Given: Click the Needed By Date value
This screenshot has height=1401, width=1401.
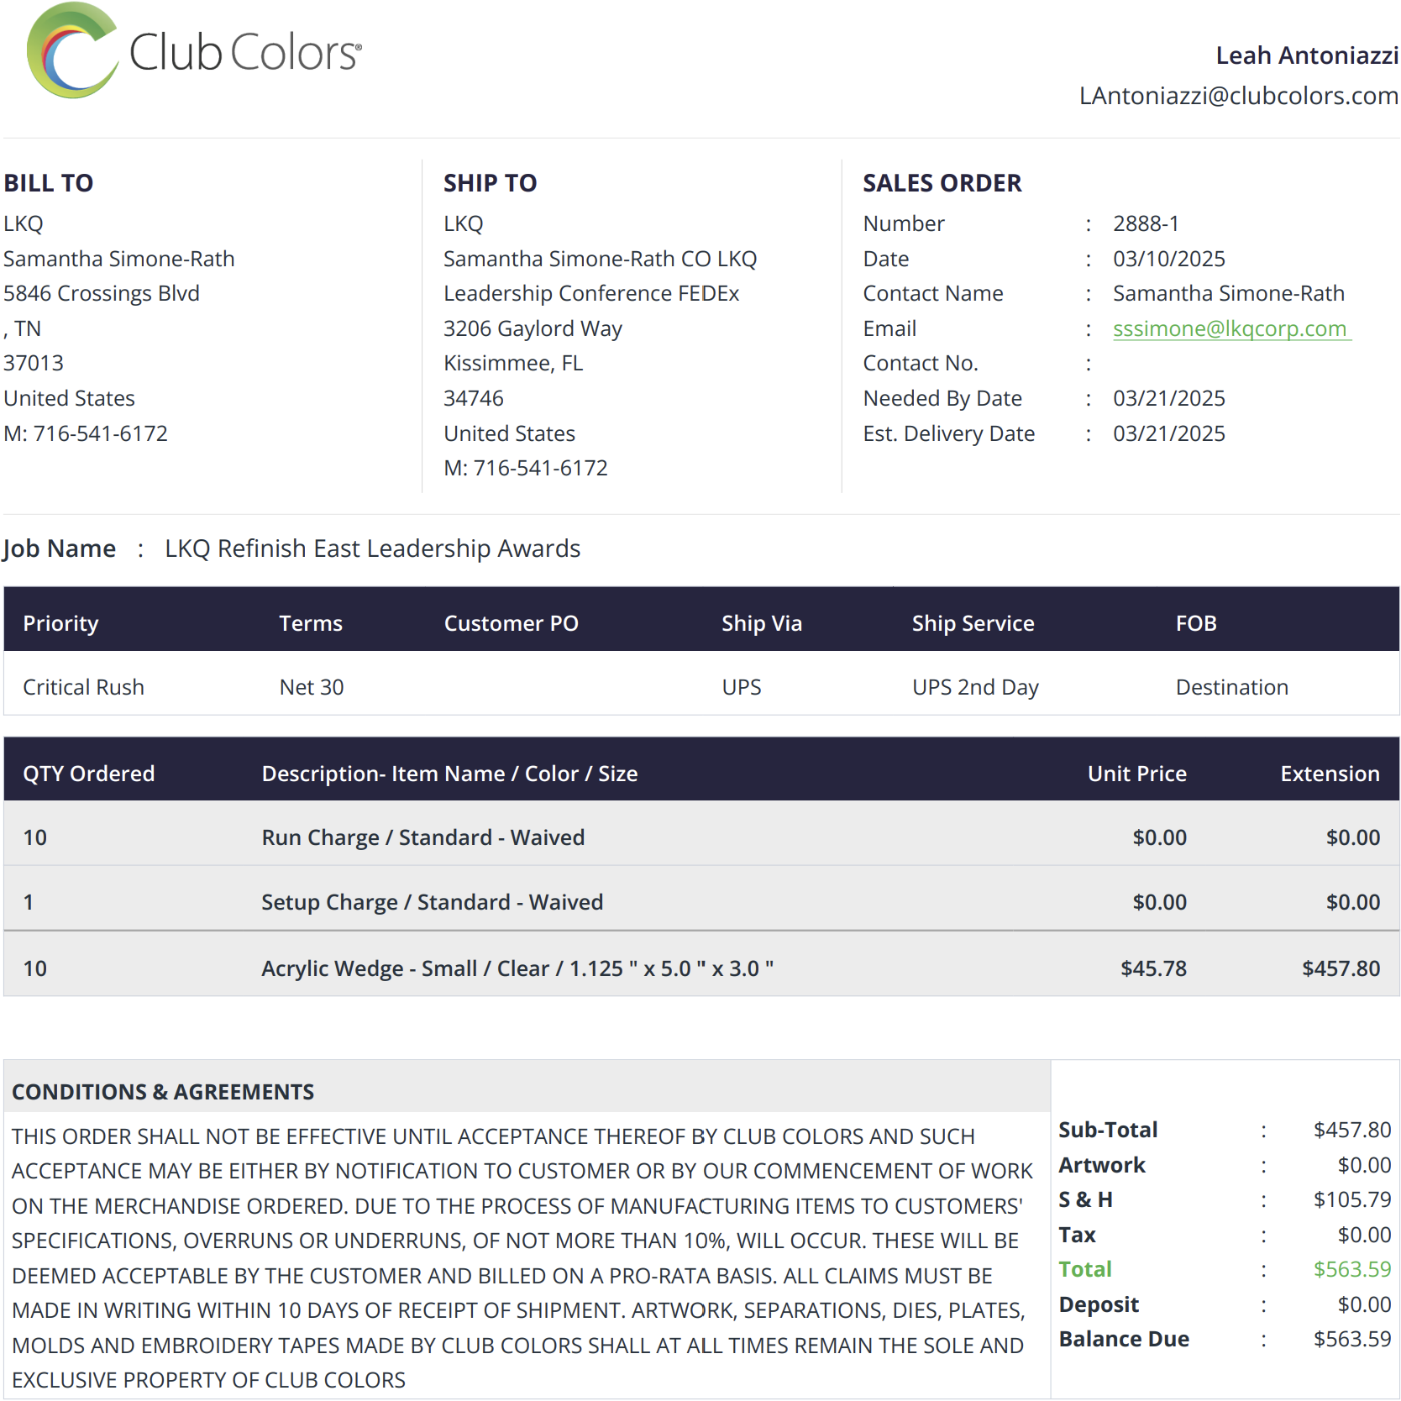Looking at the screenshot, I should click(1168, 398).
